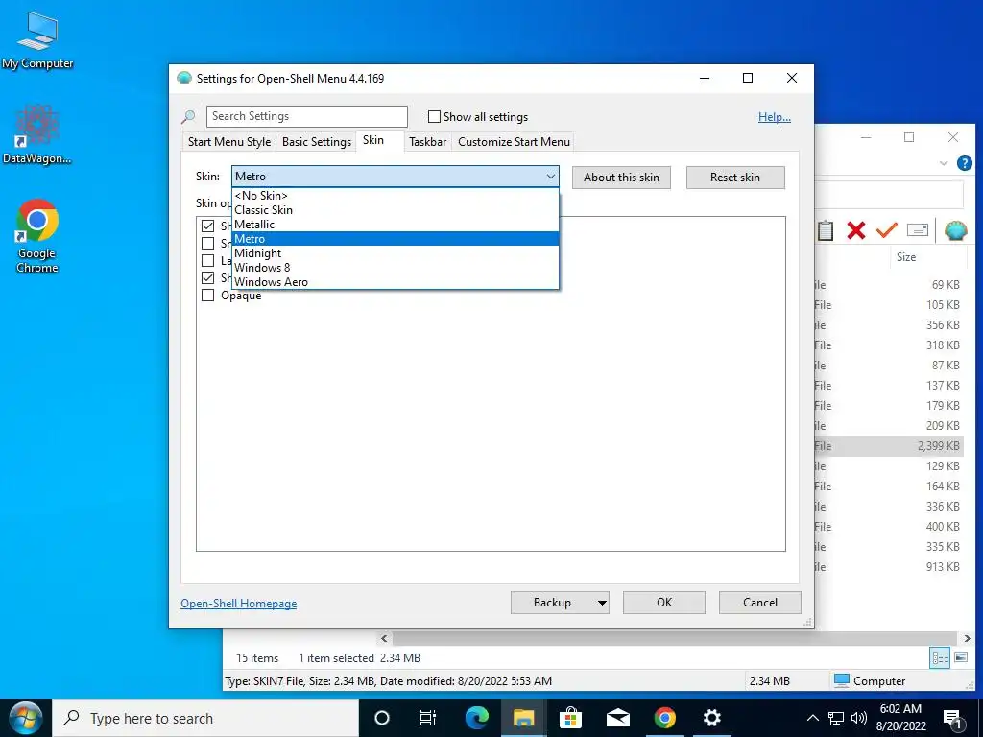Choose Windows 8 from the skin list
The width and height of the screenshot is (983, 737).
396,268
